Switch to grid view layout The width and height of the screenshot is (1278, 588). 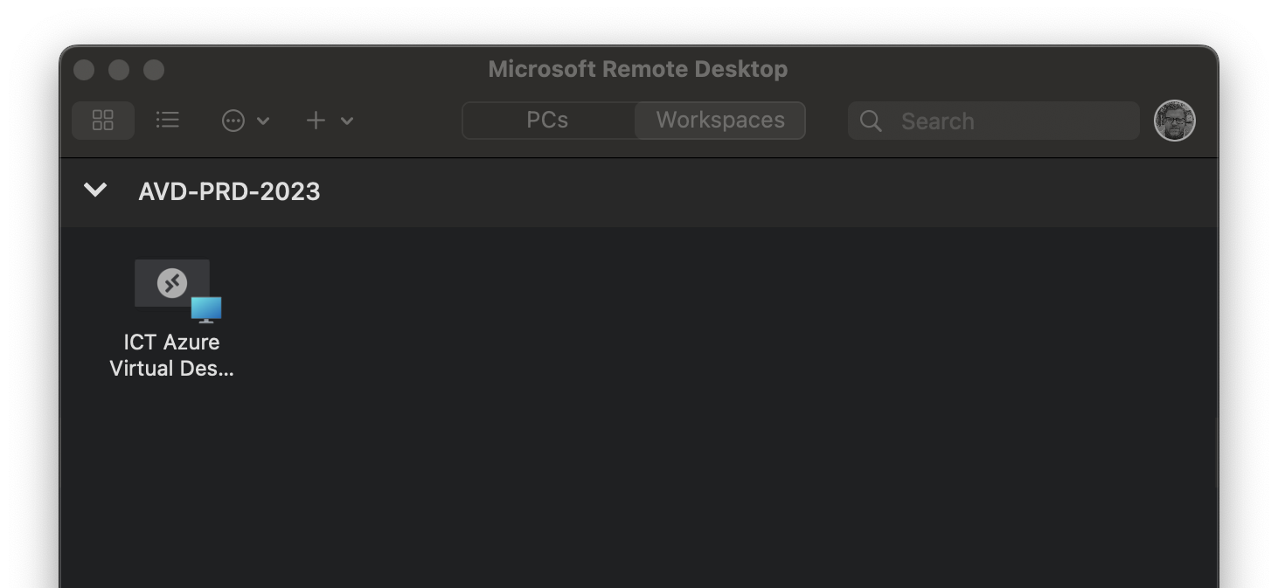click(103, 121)
